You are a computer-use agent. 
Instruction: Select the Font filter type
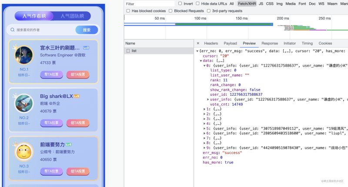pos(302,4)
